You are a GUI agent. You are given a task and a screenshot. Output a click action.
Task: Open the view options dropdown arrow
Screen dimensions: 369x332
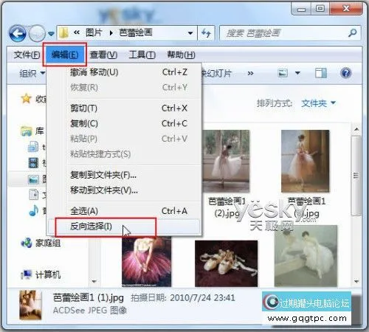click(x=297, y=73)
